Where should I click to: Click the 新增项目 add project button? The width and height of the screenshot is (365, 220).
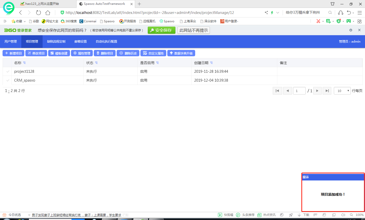coord(13,53)
